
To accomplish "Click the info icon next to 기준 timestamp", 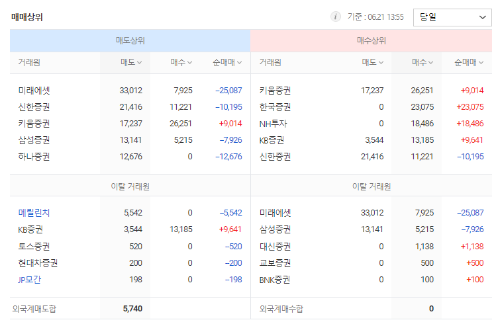I will pyautogui.click(x=335, y=17).
